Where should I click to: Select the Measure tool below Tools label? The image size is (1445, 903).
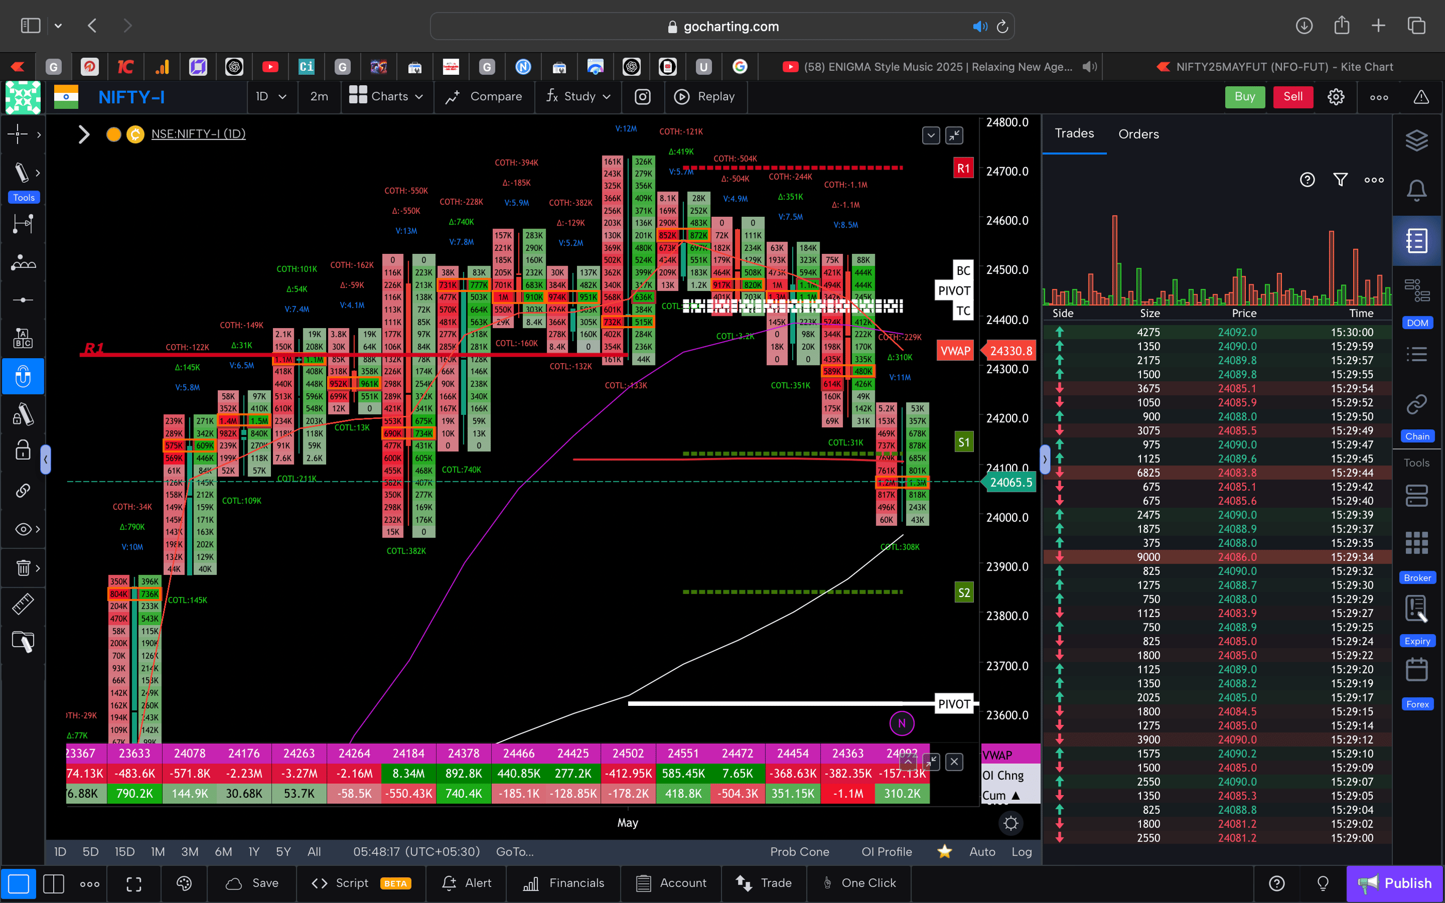tap(23, 224)
